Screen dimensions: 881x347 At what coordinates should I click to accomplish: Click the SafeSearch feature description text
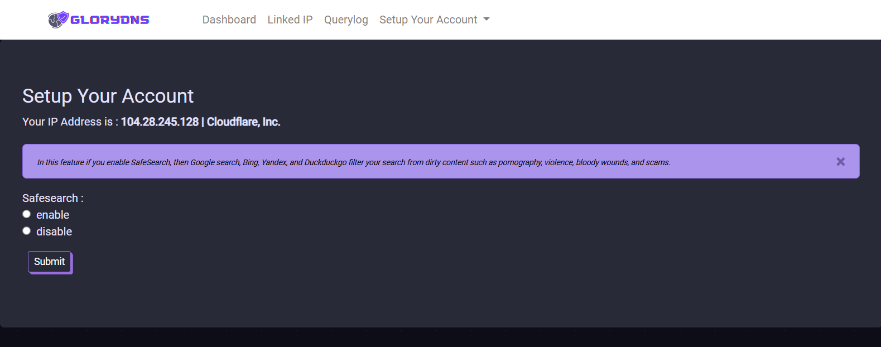pos(354,162)
